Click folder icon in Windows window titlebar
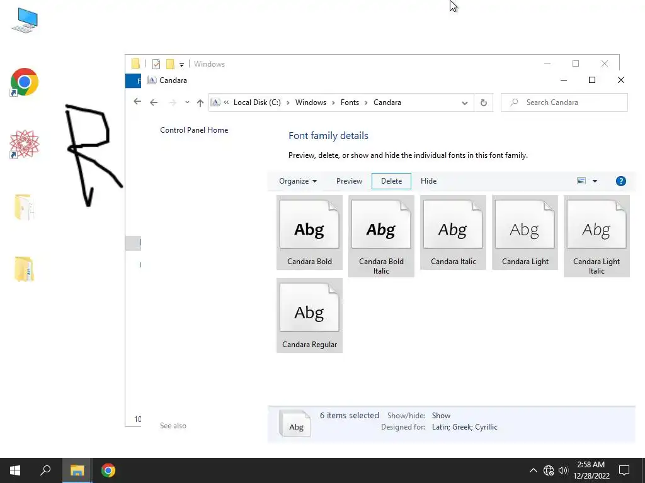Viewport: 645px width, 483px height. [135, 64]
